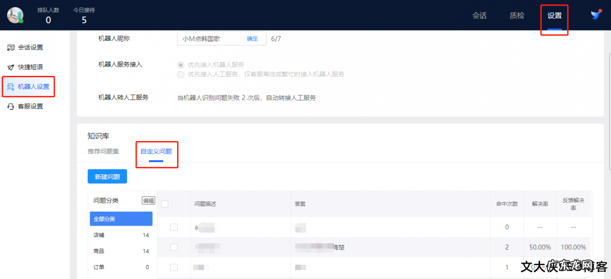Open the 会话 menu item

point(480,15)
